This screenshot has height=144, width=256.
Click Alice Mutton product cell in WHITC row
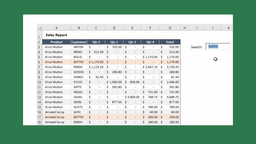coord(56,107)
